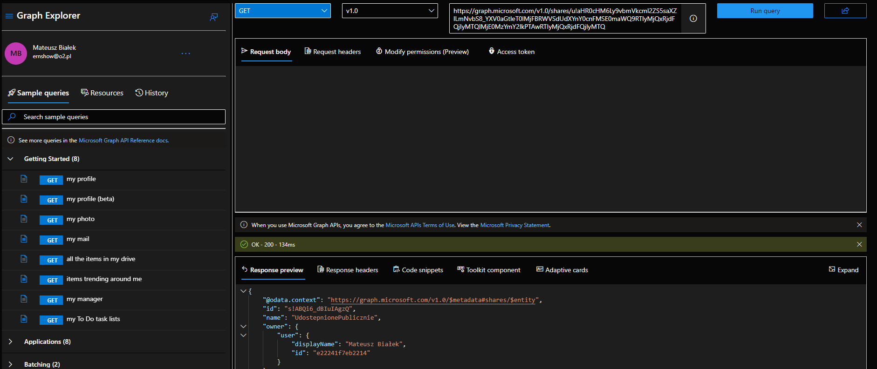Open the feedback icon in header
Screen dimensions: 877x369
(214, 17)
